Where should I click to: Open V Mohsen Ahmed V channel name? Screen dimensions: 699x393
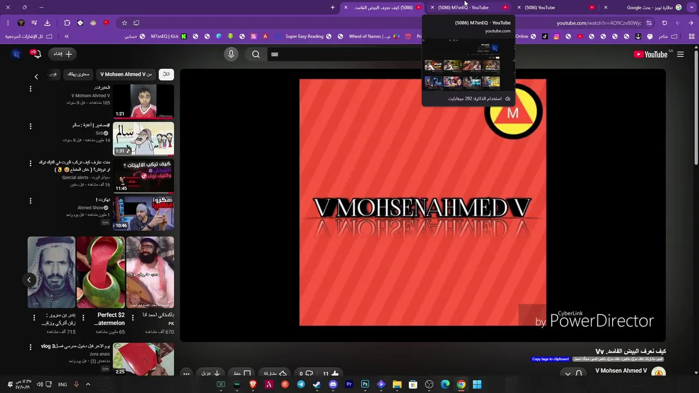621,371
